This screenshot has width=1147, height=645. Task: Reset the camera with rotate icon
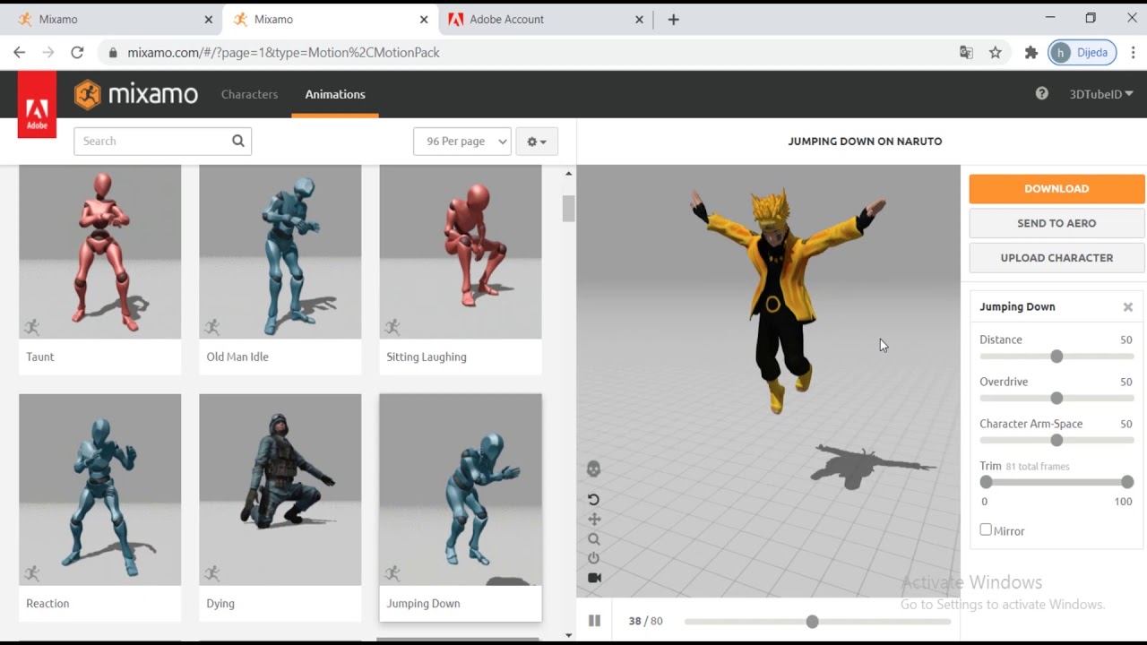click(593, 500)
